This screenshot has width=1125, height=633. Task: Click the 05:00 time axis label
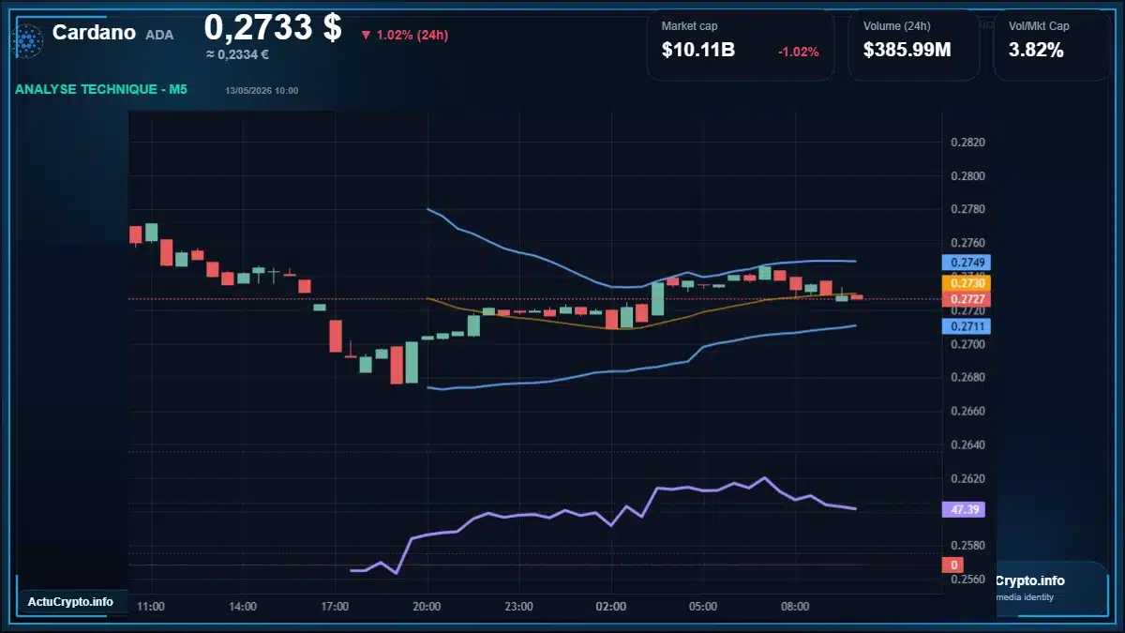pos(703,607)
